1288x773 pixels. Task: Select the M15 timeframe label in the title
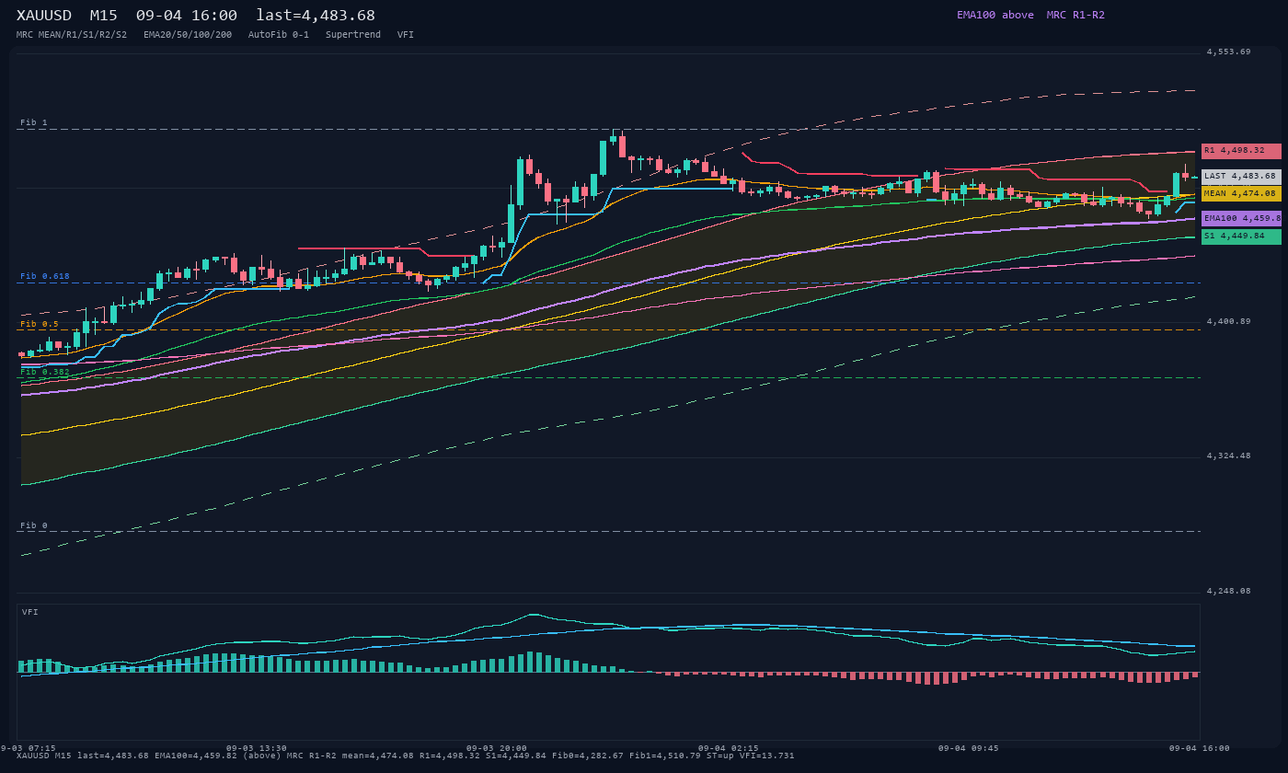(104, 16)
